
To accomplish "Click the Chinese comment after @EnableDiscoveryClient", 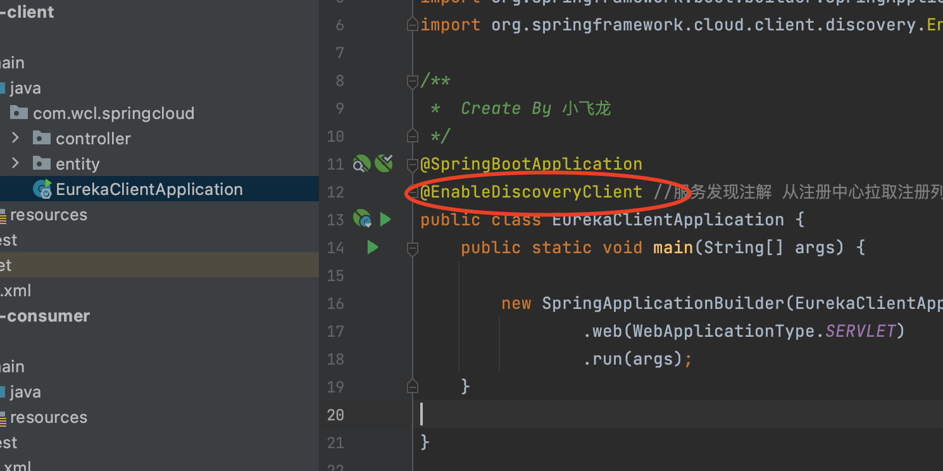I will point(798,192).
